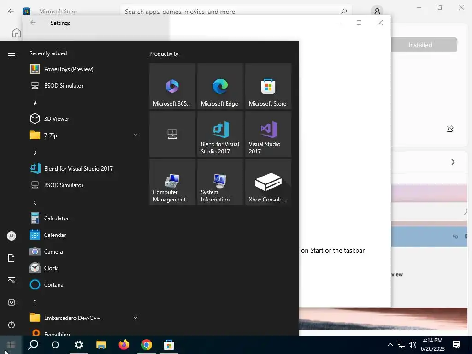Open the Microsoft Edge tile

click(x=220, y=86)
